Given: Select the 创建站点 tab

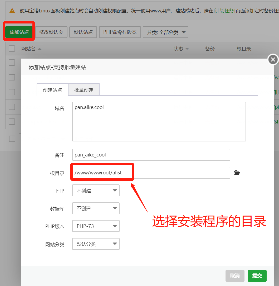Looking at the screenshot, I should click(52, 90).
